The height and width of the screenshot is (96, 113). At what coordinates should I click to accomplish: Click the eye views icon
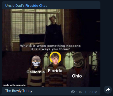[73, 92]
